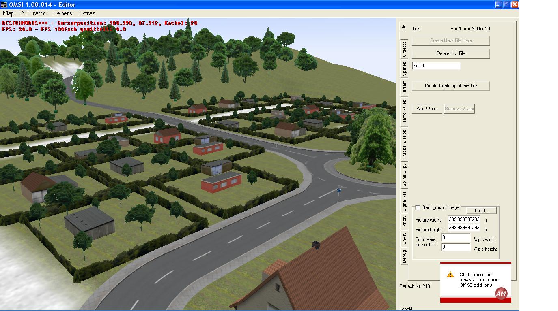Open the Terrain tab

tap(404, 88)
